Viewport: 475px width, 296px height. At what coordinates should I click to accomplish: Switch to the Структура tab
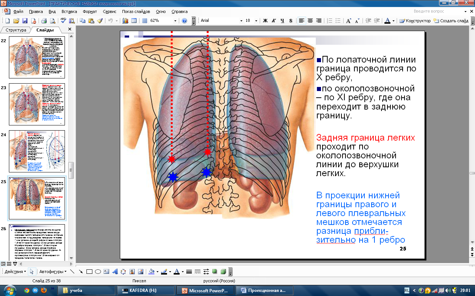(x=16, y=30)
